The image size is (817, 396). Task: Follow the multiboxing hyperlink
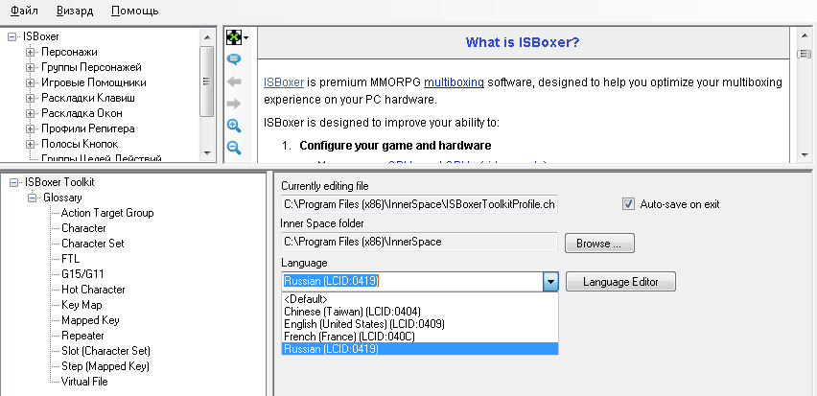click(x=454, y=82)
